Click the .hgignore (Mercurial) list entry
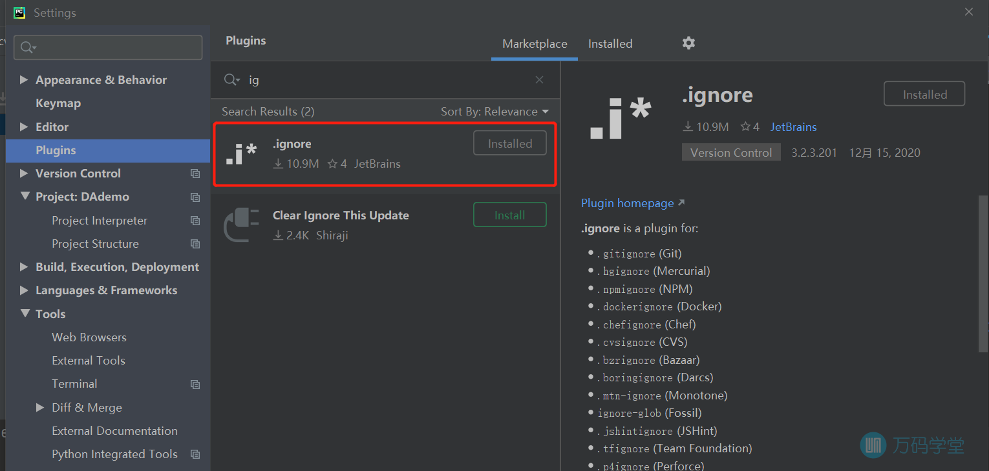The width and height of the screenshot is (989, 471). (x=653, y=271)
